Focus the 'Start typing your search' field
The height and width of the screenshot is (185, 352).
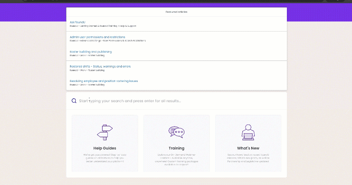[176, 101]
